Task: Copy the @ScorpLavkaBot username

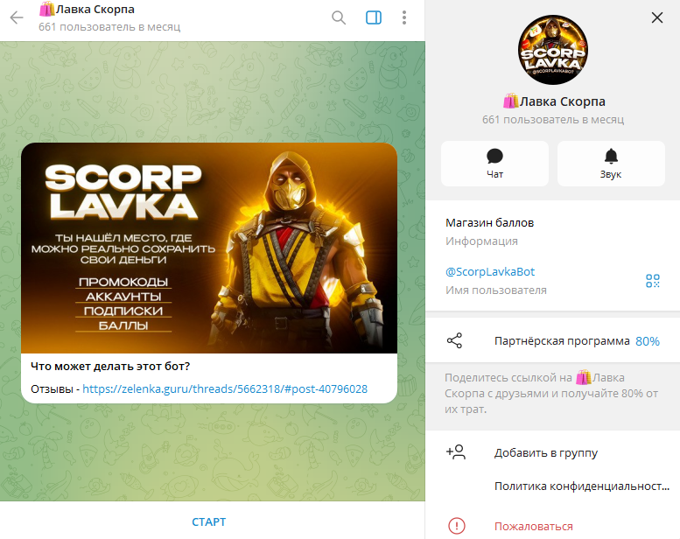Action: pos(490,272)
